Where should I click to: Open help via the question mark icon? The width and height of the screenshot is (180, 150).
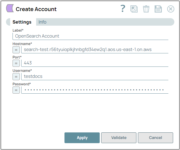[123, 9]
